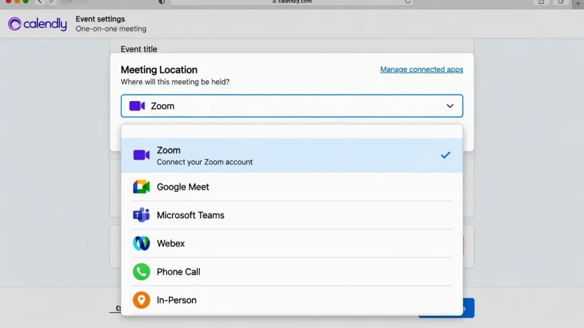Choose Phone Call as meeting location
Image resolution: width=584 pixels, height=328 pixels.
click(x=291, y=272)
